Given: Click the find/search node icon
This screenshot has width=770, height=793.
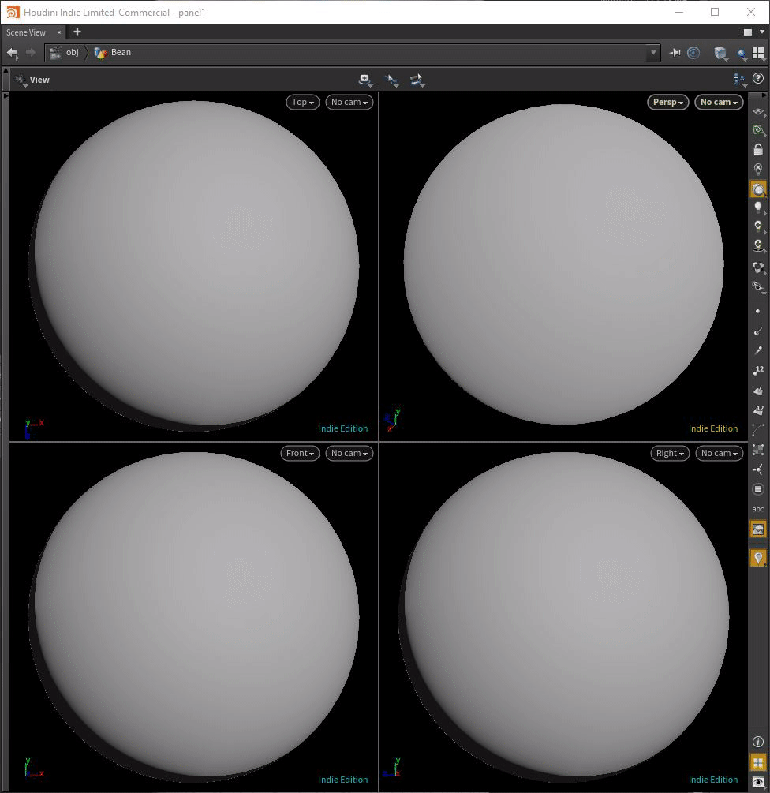Looking at the screenshot, I should [742, 54].
